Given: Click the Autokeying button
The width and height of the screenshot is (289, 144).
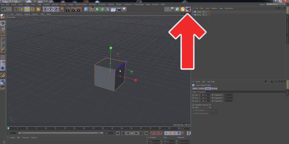Looking at the screenshot, I should point(156,133).
